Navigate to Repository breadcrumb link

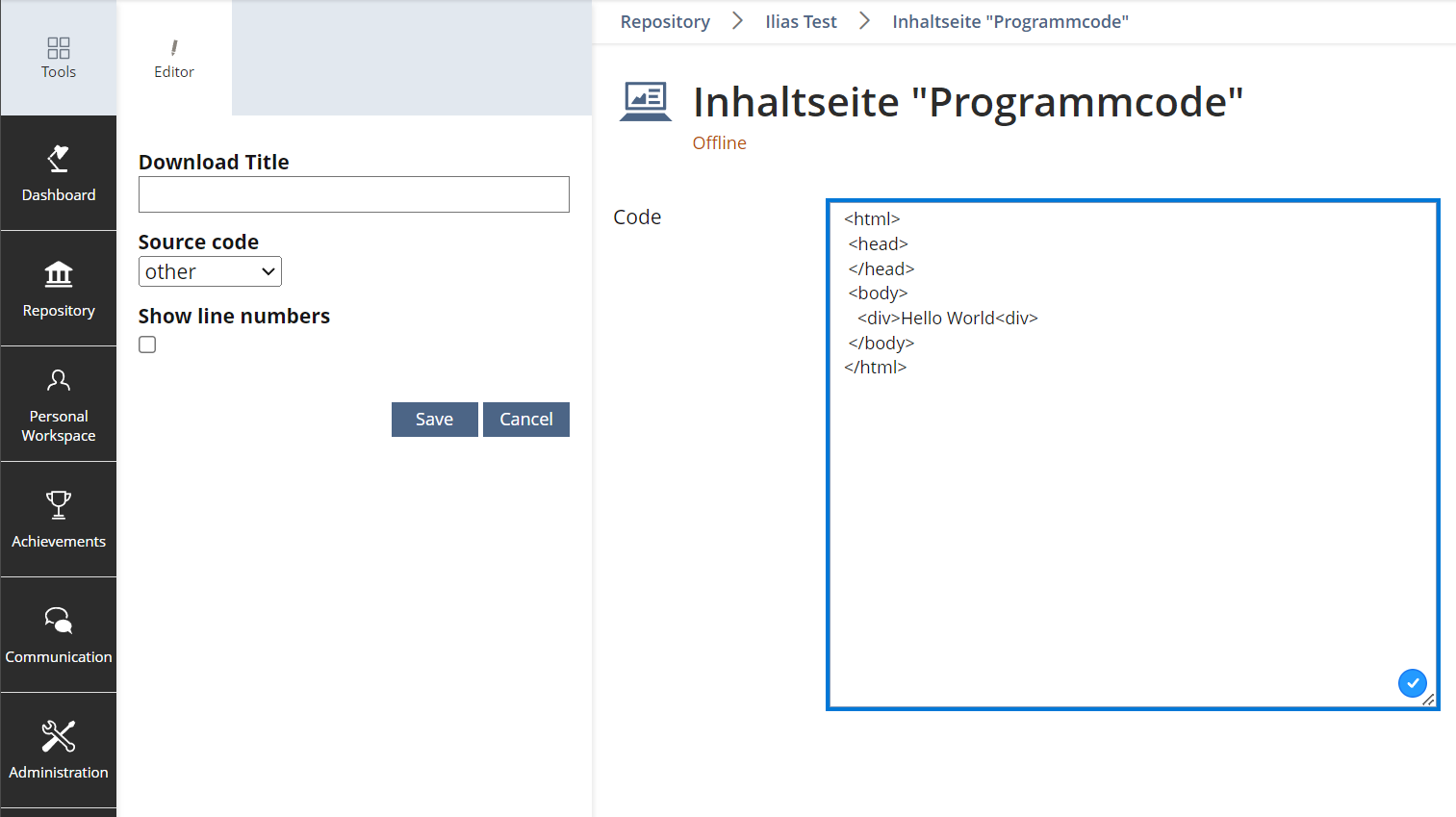click(x=665, y=21)
